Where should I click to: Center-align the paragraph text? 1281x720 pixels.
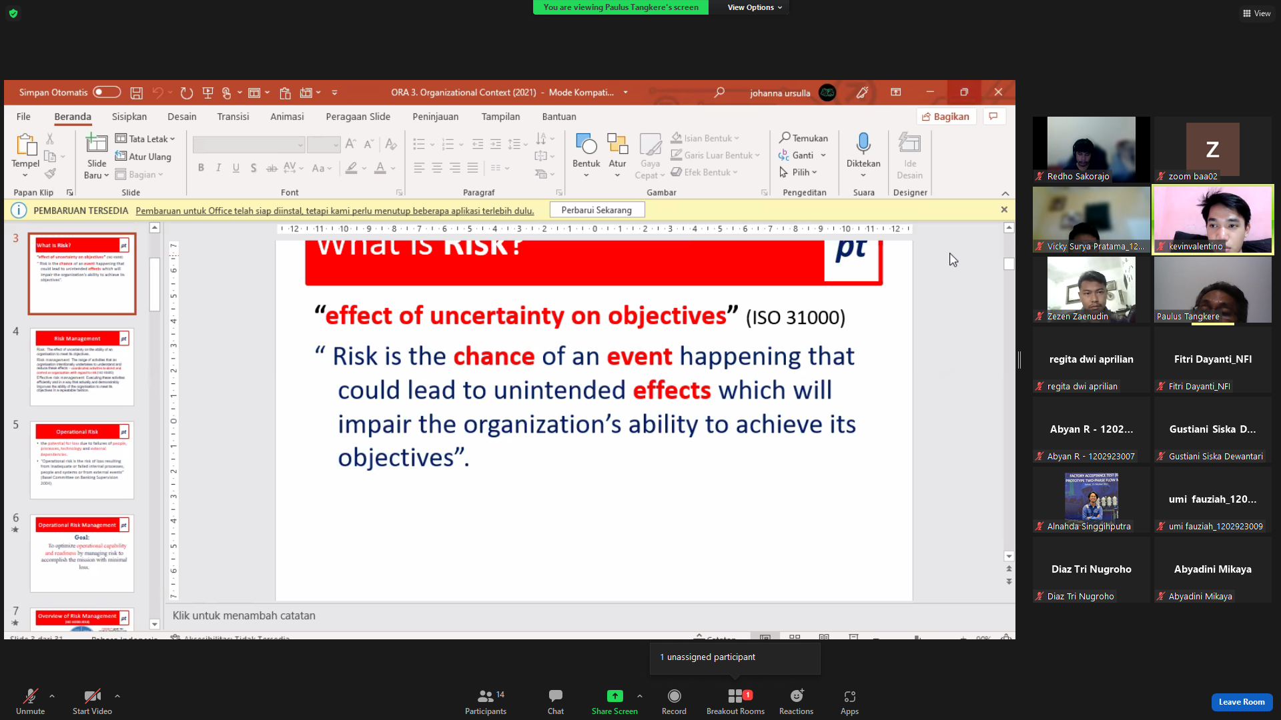point(437,168)
